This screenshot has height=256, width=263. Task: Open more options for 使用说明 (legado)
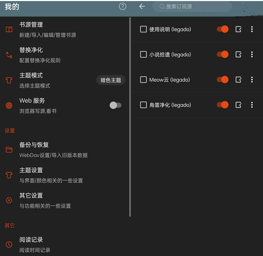[252, 29]
